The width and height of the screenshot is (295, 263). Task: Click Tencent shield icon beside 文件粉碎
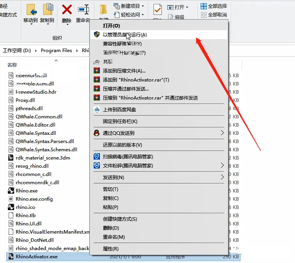pyautogui.click(x=97, y=165)
